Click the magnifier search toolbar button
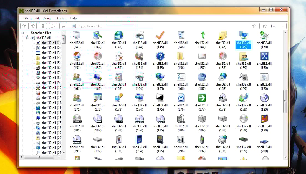 (53, 26)
